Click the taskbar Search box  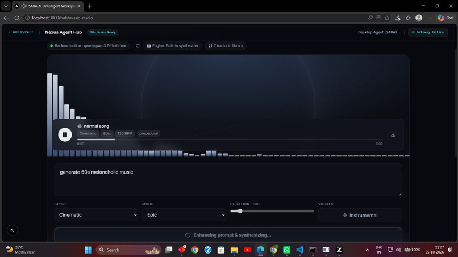128,250
